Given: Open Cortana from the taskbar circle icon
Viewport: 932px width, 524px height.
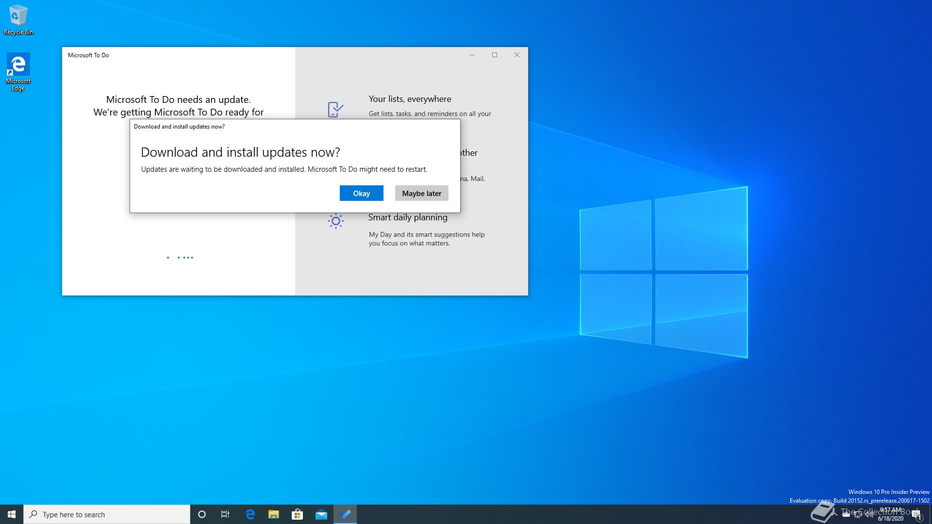Looking at the screenshot, I should click(202, 514).
